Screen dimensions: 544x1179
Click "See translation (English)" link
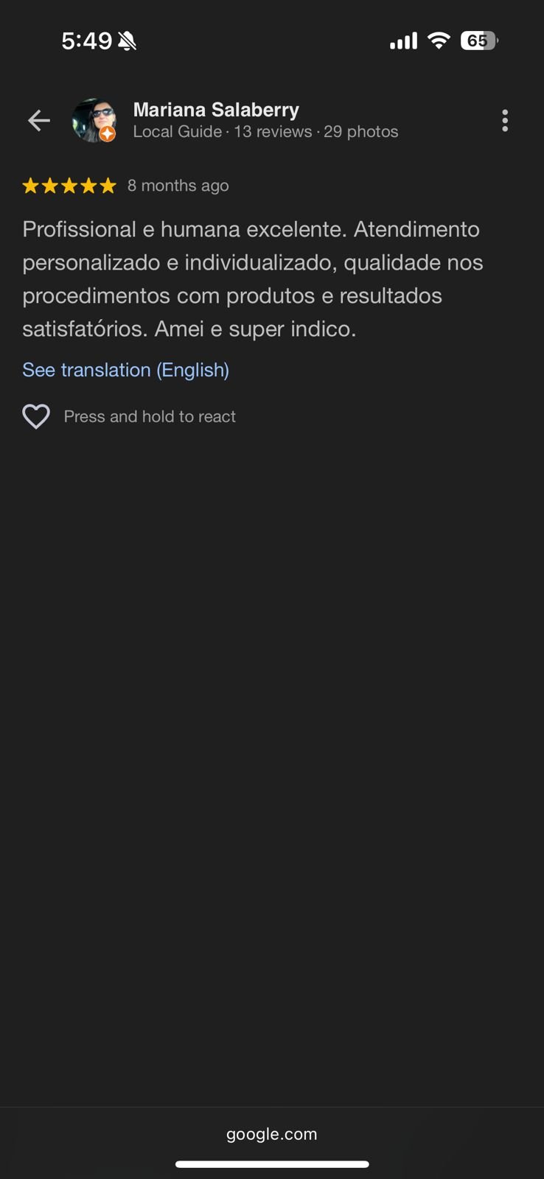pos(125,370)
